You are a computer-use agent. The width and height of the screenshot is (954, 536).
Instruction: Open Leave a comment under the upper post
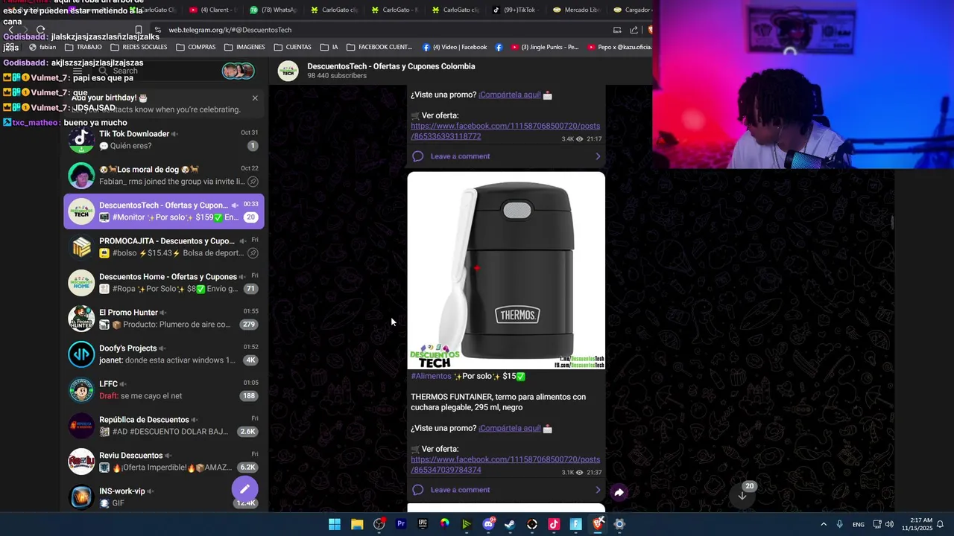(x=506, y=156)
